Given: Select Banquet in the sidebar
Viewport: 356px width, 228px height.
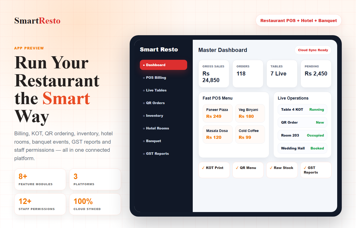Looking at the screenshot, I should click(x=164, y=141).
